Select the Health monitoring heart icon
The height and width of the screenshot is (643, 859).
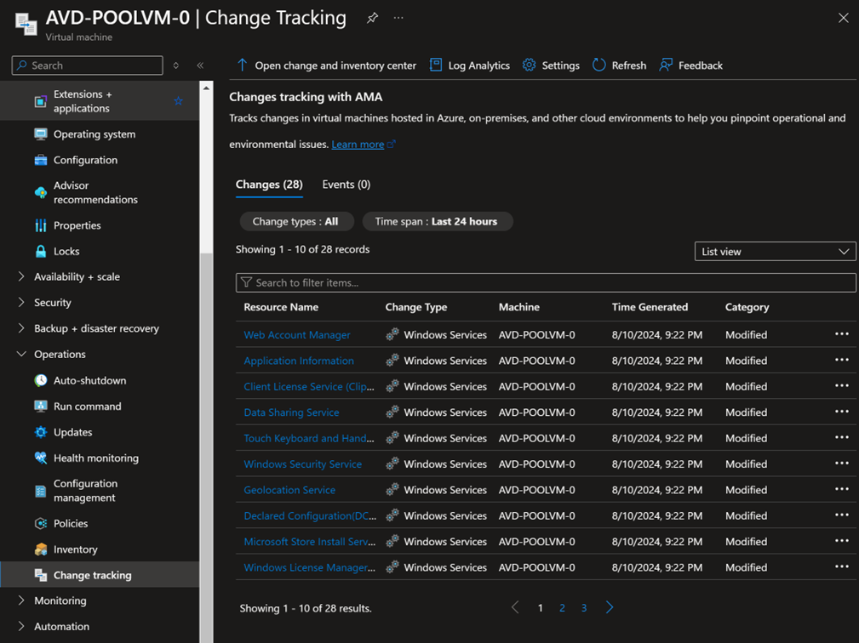coord(41,458)
